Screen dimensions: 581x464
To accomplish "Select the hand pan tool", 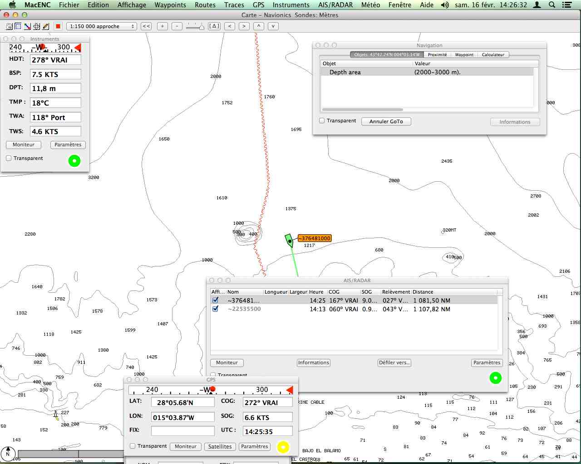I will (x=9, y=26).
